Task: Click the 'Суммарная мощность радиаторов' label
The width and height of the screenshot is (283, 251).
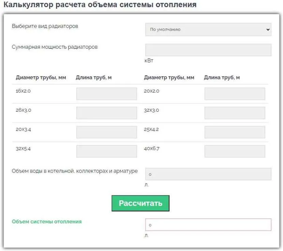Action: 55,47
